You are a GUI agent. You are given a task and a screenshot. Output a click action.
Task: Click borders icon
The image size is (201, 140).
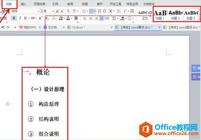130,18
